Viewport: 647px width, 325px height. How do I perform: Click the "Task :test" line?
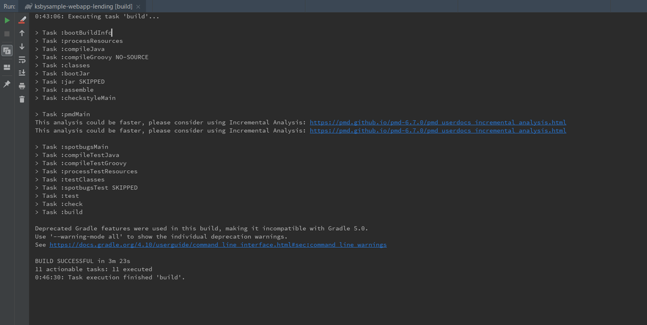coord(57,196)
